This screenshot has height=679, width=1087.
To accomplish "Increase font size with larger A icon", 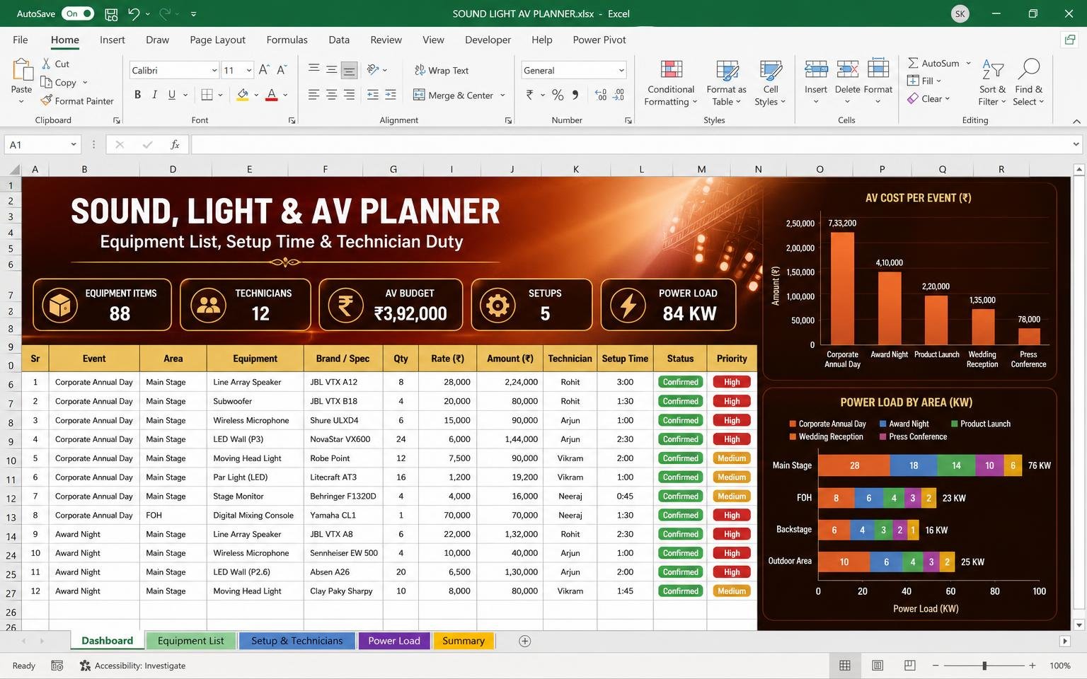I will (264, 70).
